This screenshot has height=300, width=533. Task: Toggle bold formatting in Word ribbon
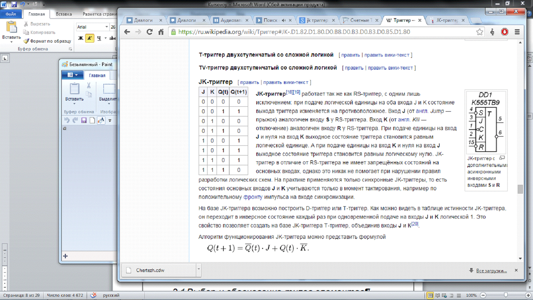point(81,38)
